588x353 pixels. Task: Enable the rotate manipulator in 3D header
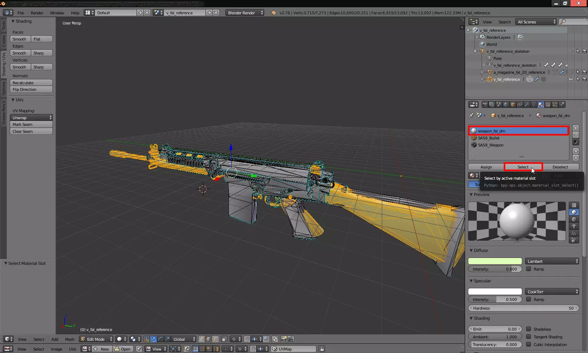click(x=160, y=339)
